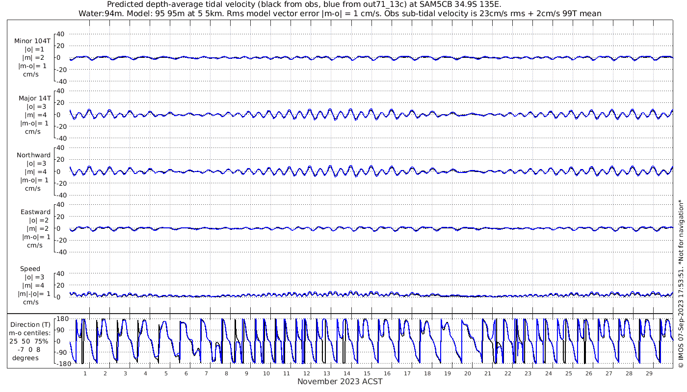Click the 'm-o centiles:' text
This screenshot has height=392, width=687.
[30, 333]
